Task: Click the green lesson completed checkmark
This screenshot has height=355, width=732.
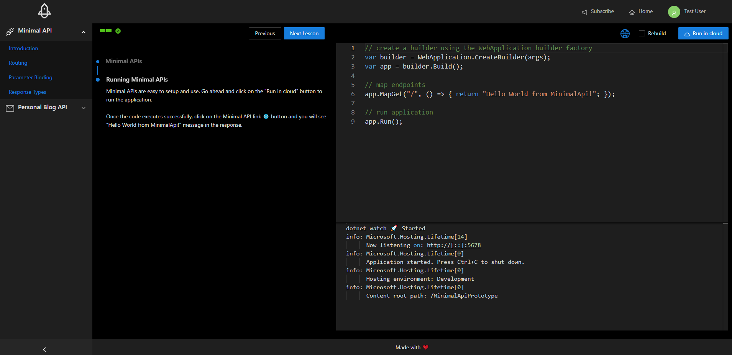Action: point(118,31)
